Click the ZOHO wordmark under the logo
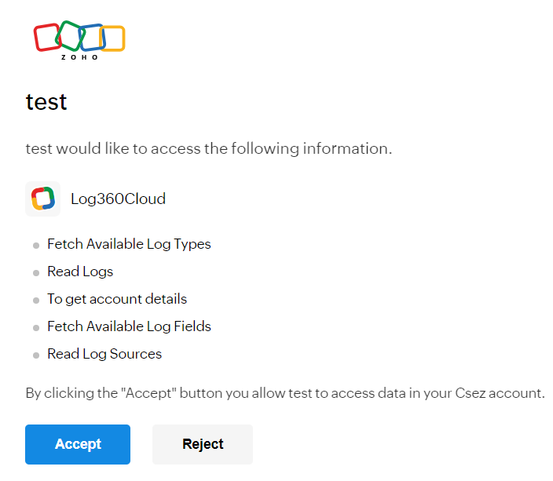Image resolution: width=553 pixels, height=481 pixels. pyautogui.click(x=79, y=57)
